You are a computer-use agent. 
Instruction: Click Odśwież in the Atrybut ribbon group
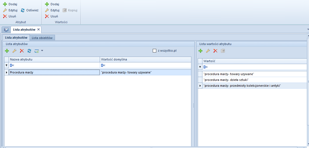30,10
